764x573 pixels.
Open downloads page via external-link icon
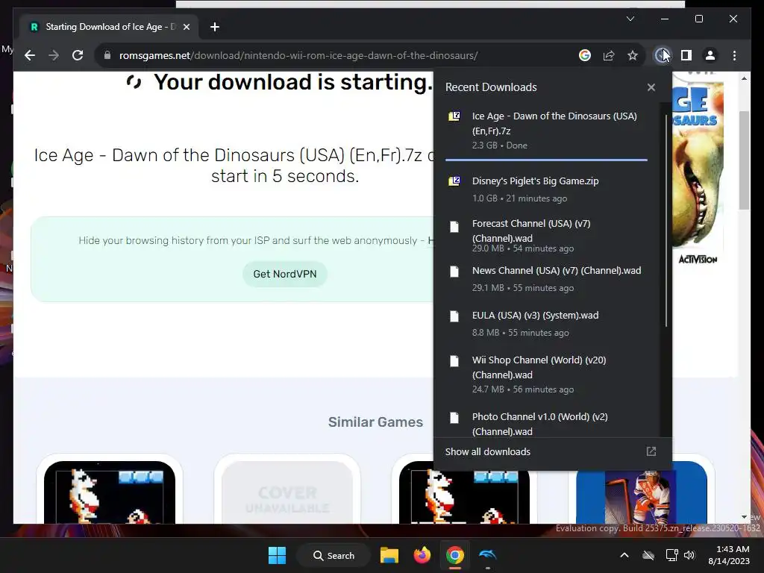pyautogui.click(x=651, y=451)
